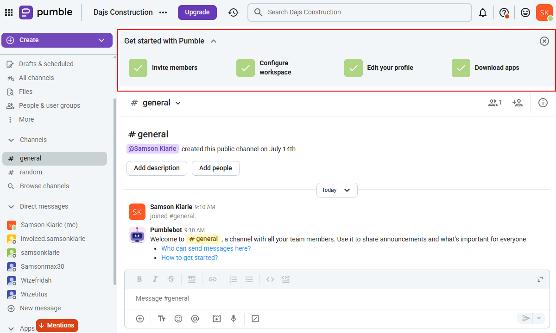The image size is (556, 333).
Task: Open channel details info icon
Action: tap(543, 103)
